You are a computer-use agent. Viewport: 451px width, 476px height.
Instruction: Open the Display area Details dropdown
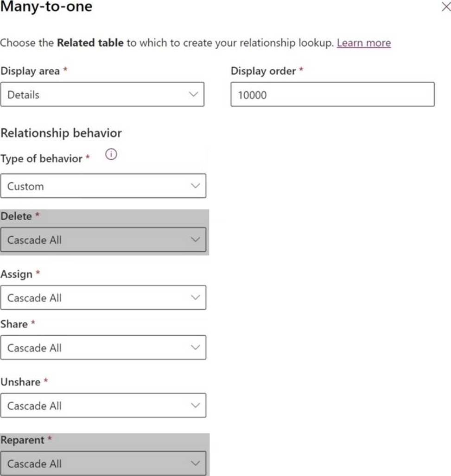[x=102, y=94]
